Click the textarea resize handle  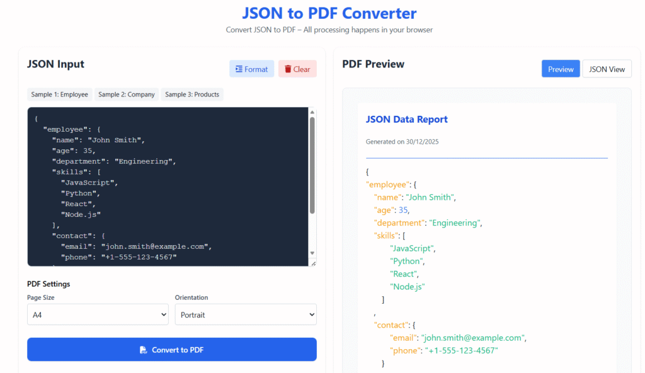[313, 263]
